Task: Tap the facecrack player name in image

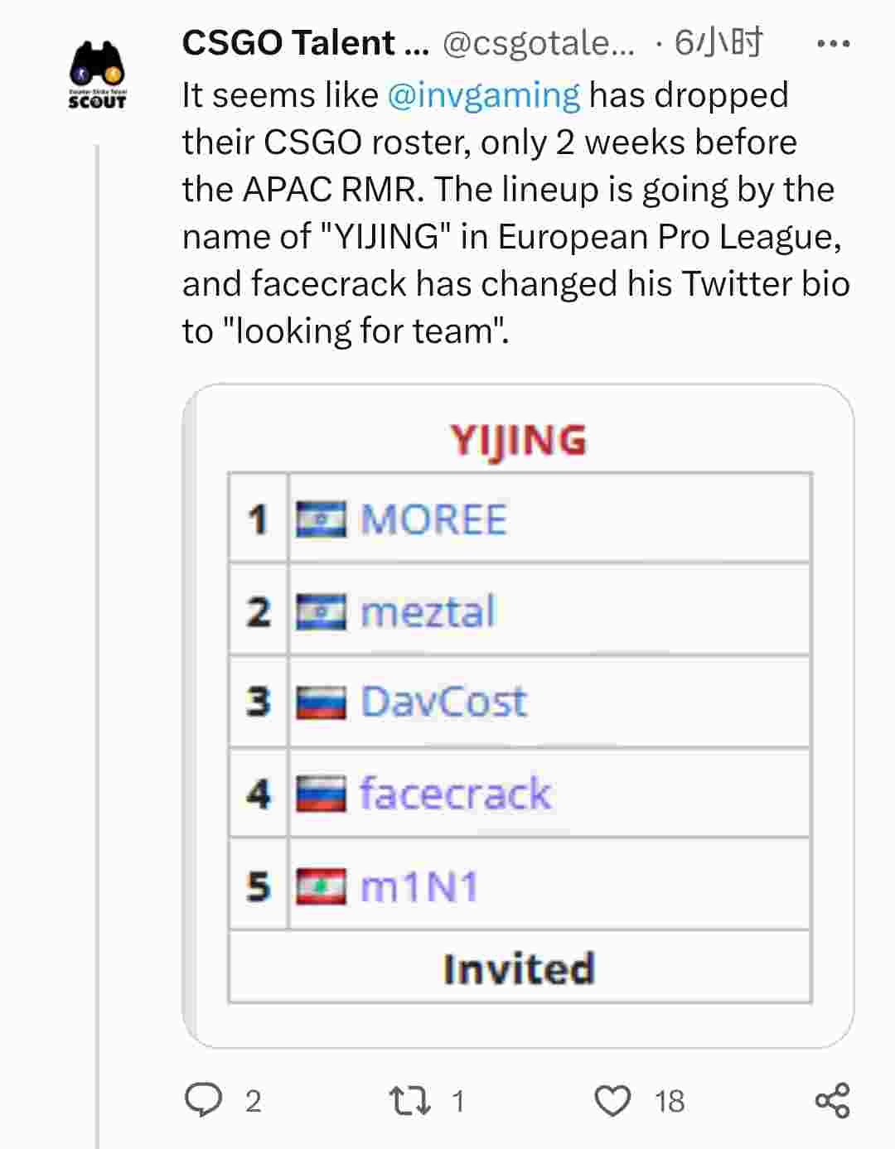Action: coord(455,794)
